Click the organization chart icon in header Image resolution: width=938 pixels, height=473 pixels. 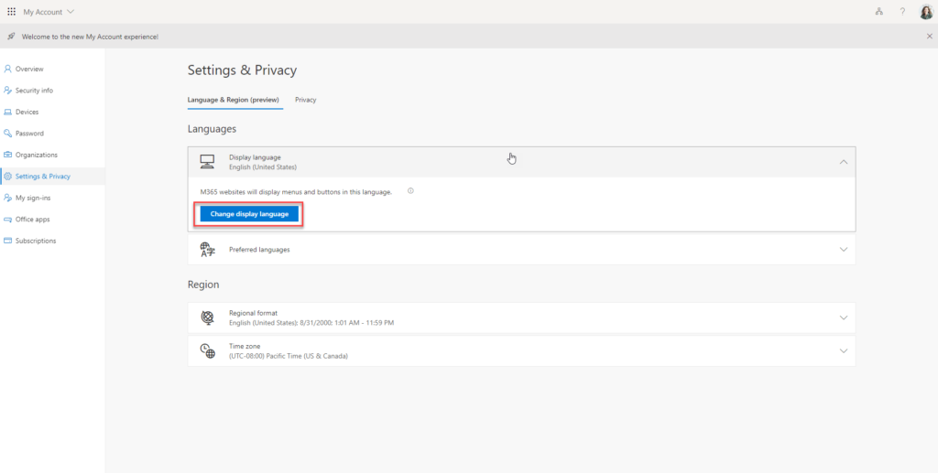(879, 12)
